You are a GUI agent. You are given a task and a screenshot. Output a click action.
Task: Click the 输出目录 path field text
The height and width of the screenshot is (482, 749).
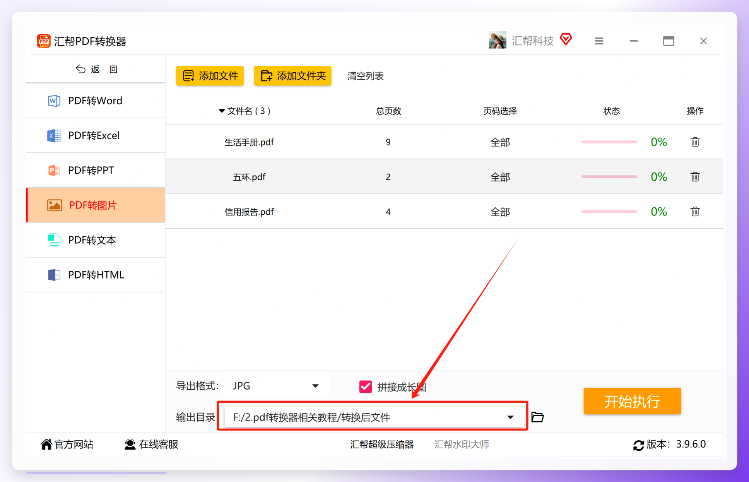[x=311, y=417]
